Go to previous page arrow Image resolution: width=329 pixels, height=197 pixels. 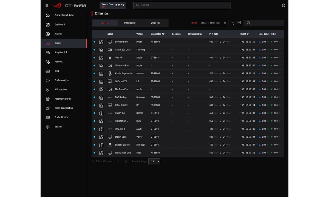coord(118,161)
